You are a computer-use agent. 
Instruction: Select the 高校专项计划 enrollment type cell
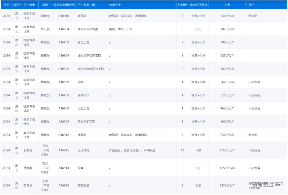[x=29, y=135]
